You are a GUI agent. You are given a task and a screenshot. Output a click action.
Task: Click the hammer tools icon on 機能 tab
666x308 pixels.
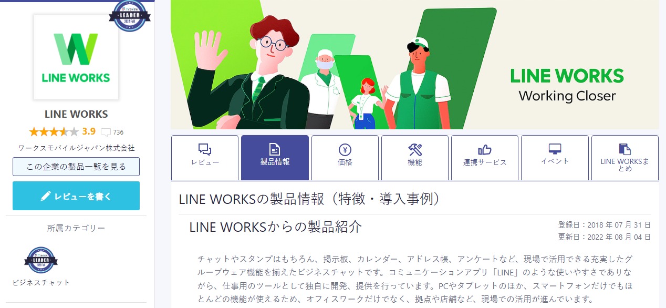(415, 149)
